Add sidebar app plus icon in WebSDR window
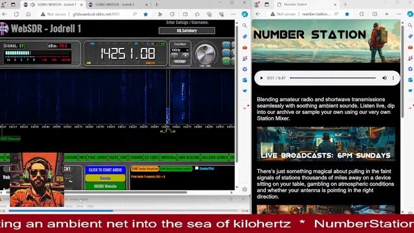414x233 pixels. pyautogui.click(x=245, y=108)
